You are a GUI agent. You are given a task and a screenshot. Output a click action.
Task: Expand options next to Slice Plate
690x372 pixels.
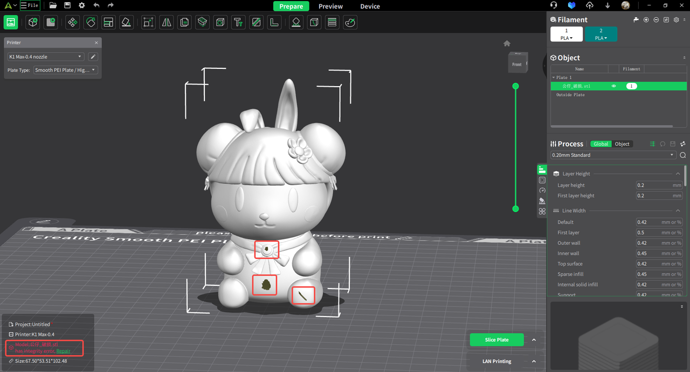pyautogui.click(x=534, y=340)
